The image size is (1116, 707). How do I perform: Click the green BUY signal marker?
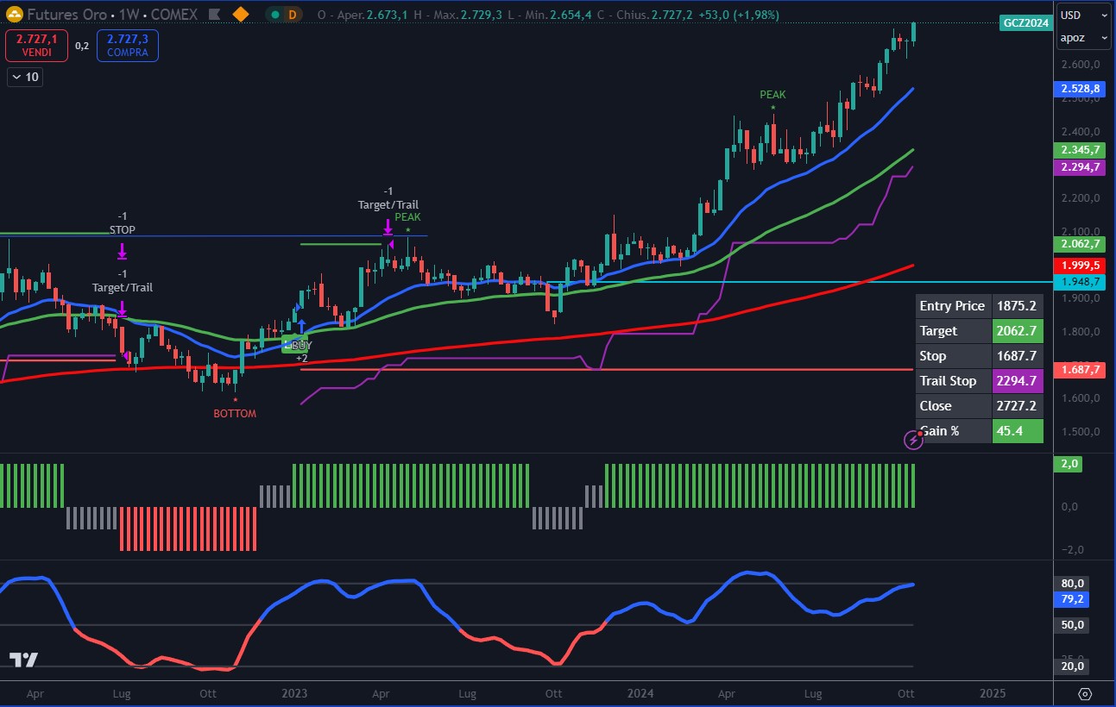point(295,346)
